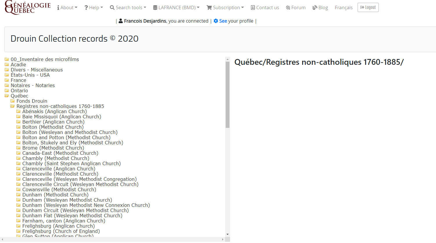Open the Fonds Drouin folder label

[x=32, y=101]
